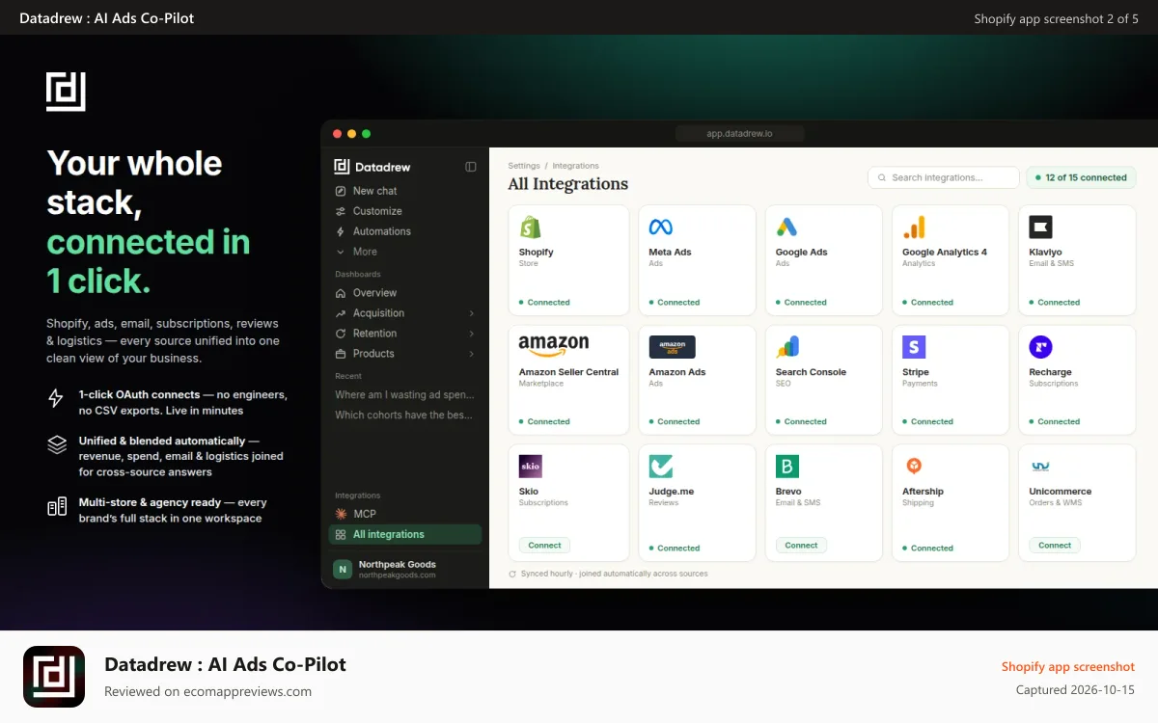Click the Skio purple logo icon

pyautogui.click(x=530, y=467)
